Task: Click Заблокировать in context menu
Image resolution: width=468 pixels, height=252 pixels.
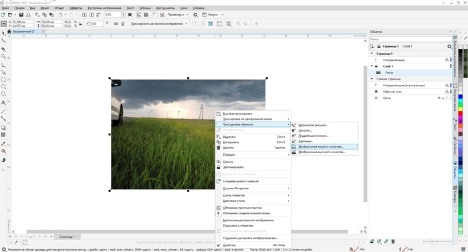Action: point(253,167)
